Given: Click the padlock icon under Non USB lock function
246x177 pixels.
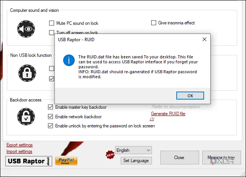Looking at the screenshot, I should coord(27,73).
